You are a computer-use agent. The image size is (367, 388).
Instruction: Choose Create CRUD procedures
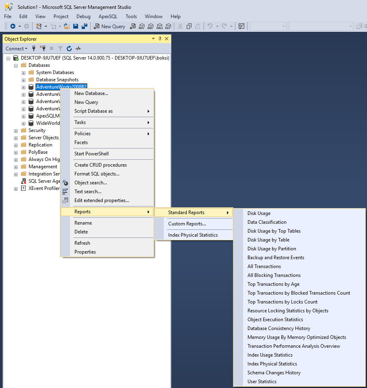pyautogui.click(x=107, y=165)
